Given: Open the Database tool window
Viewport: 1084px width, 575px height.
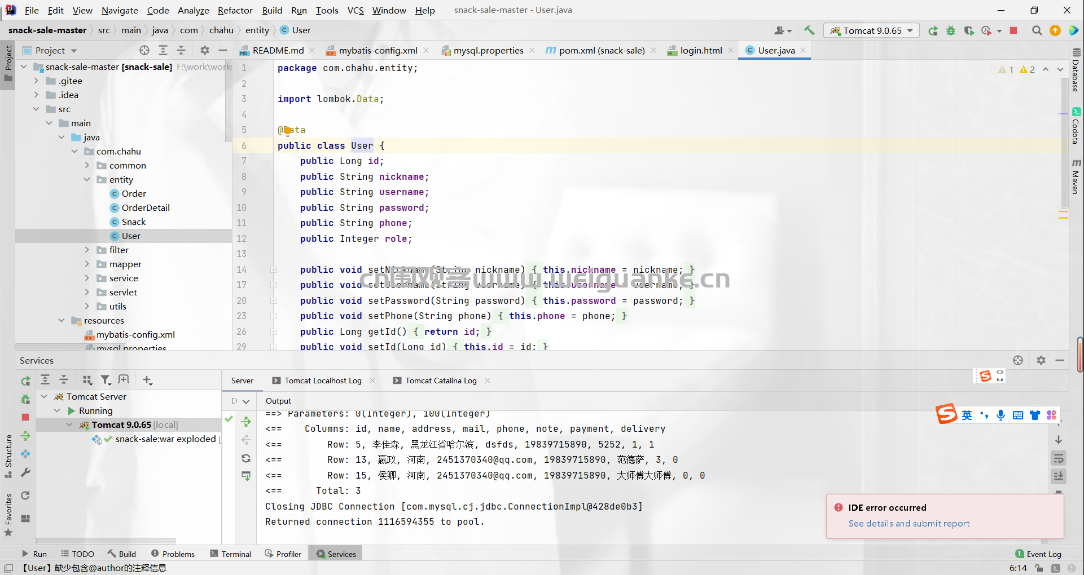Looking at the screenshot, I should click(x=1076, y=70).
